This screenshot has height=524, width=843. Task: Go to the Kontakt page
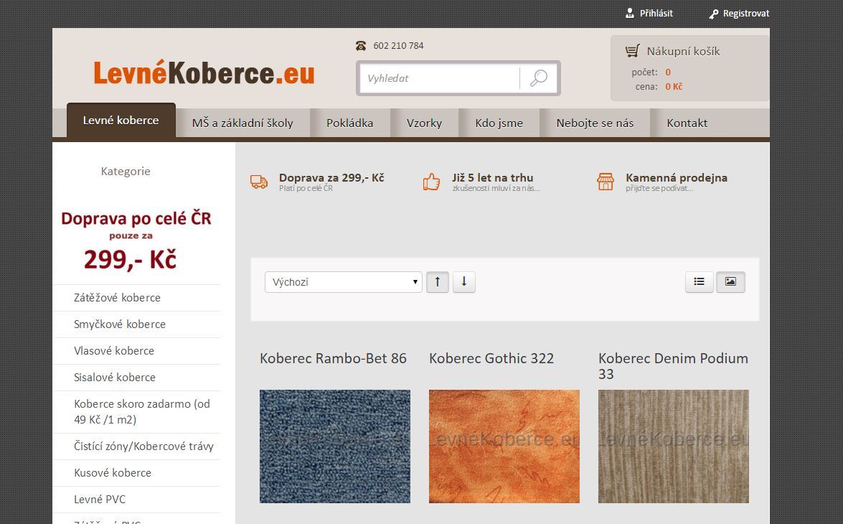pyautogui.click(x=687, y=123)
